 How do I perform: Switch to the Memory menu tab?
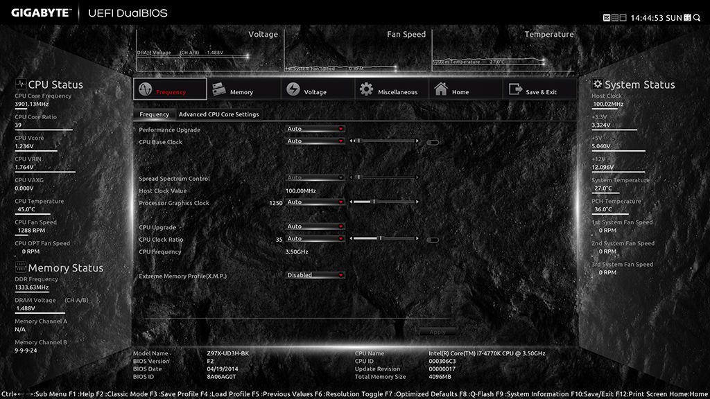tap(244, 89)
